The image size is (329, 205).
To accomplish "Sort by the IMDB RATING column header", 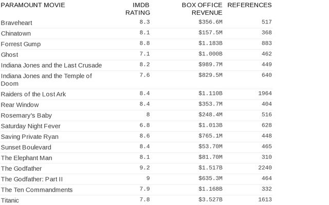I will point(138,9).
